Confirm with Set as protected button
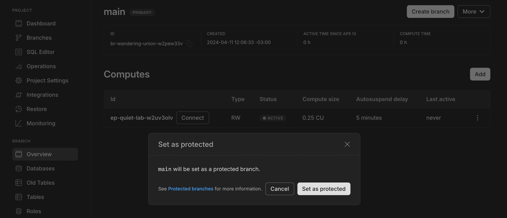 (x=323, y=189)
